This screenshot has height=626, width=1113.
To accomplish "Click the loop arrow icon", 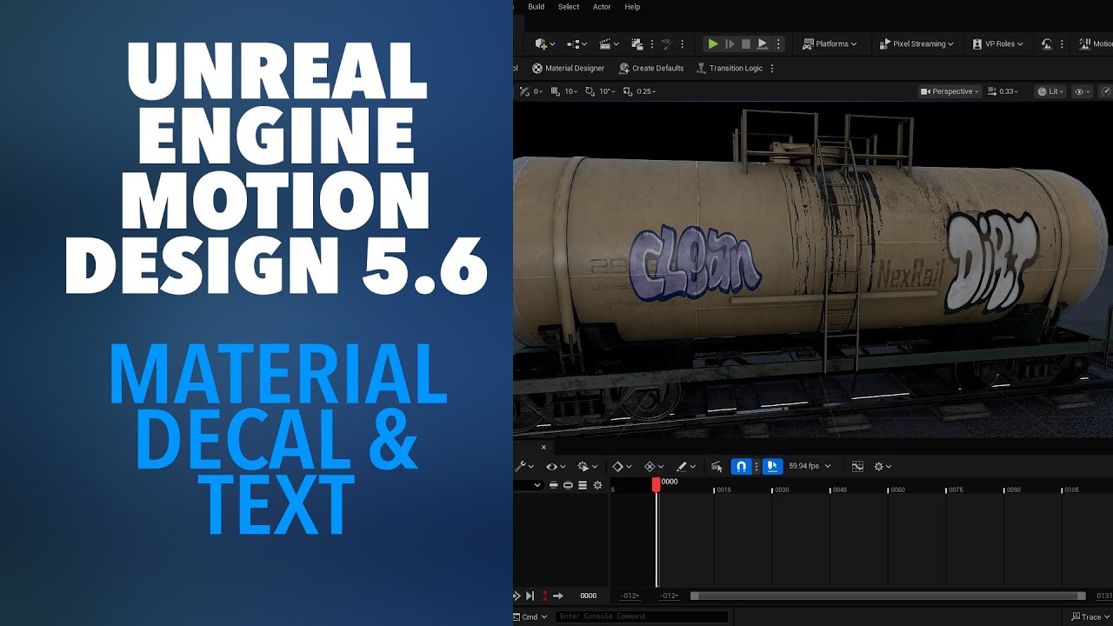I will click(558, 596).
